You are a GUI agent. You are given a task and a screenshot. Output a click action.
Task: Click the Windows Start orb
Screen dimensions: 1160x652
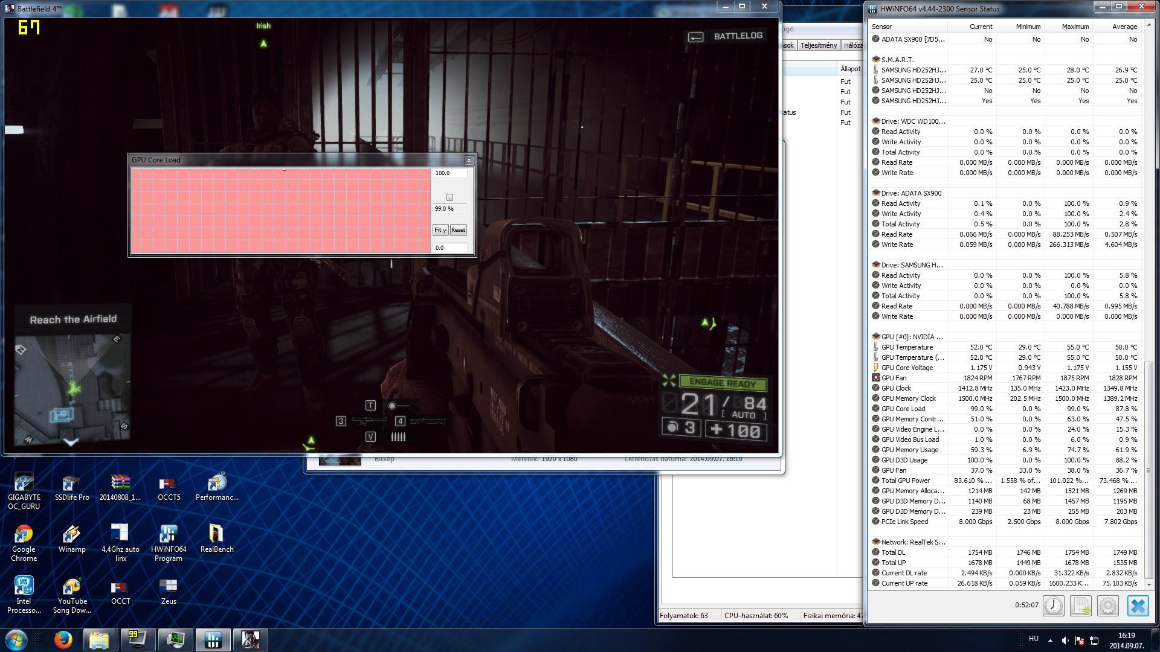point(16,639)
